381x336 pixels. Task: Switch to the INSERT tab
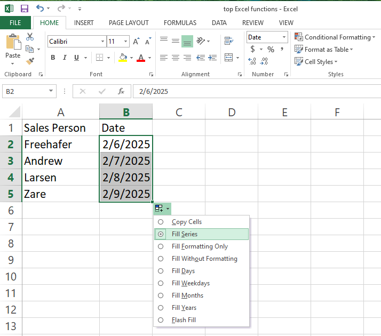(x=84, y=23)
